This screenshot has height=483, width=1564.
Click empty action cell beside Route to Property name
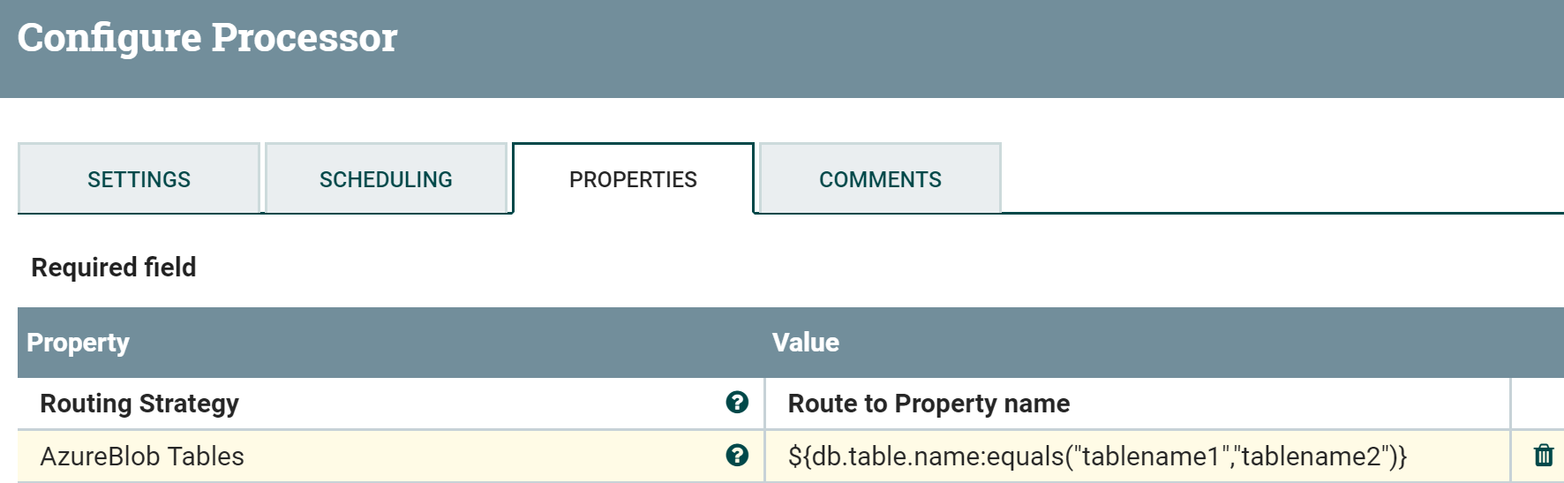coord(1538,404)
